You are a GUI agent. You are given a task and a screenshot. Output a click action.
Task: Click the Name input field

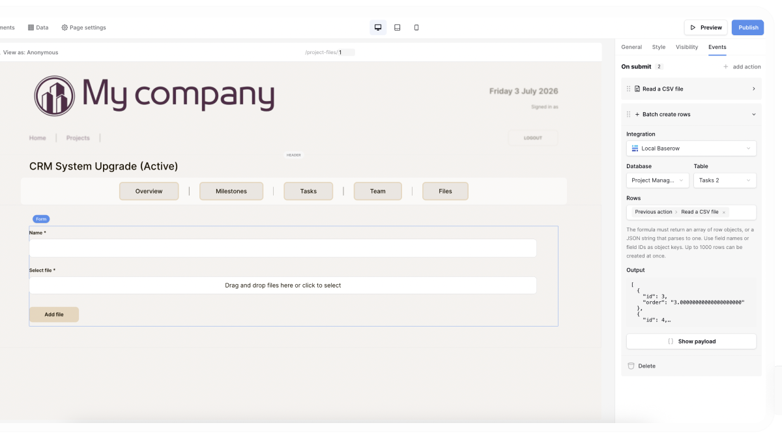point(283,248)
